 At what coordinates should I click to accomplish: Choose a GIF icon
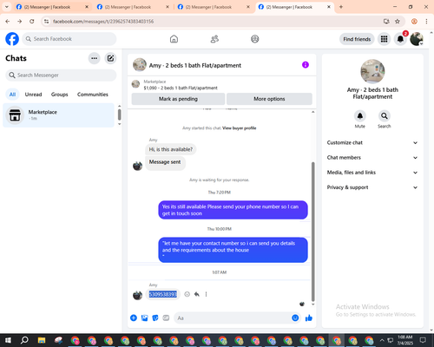coord(166,318)
